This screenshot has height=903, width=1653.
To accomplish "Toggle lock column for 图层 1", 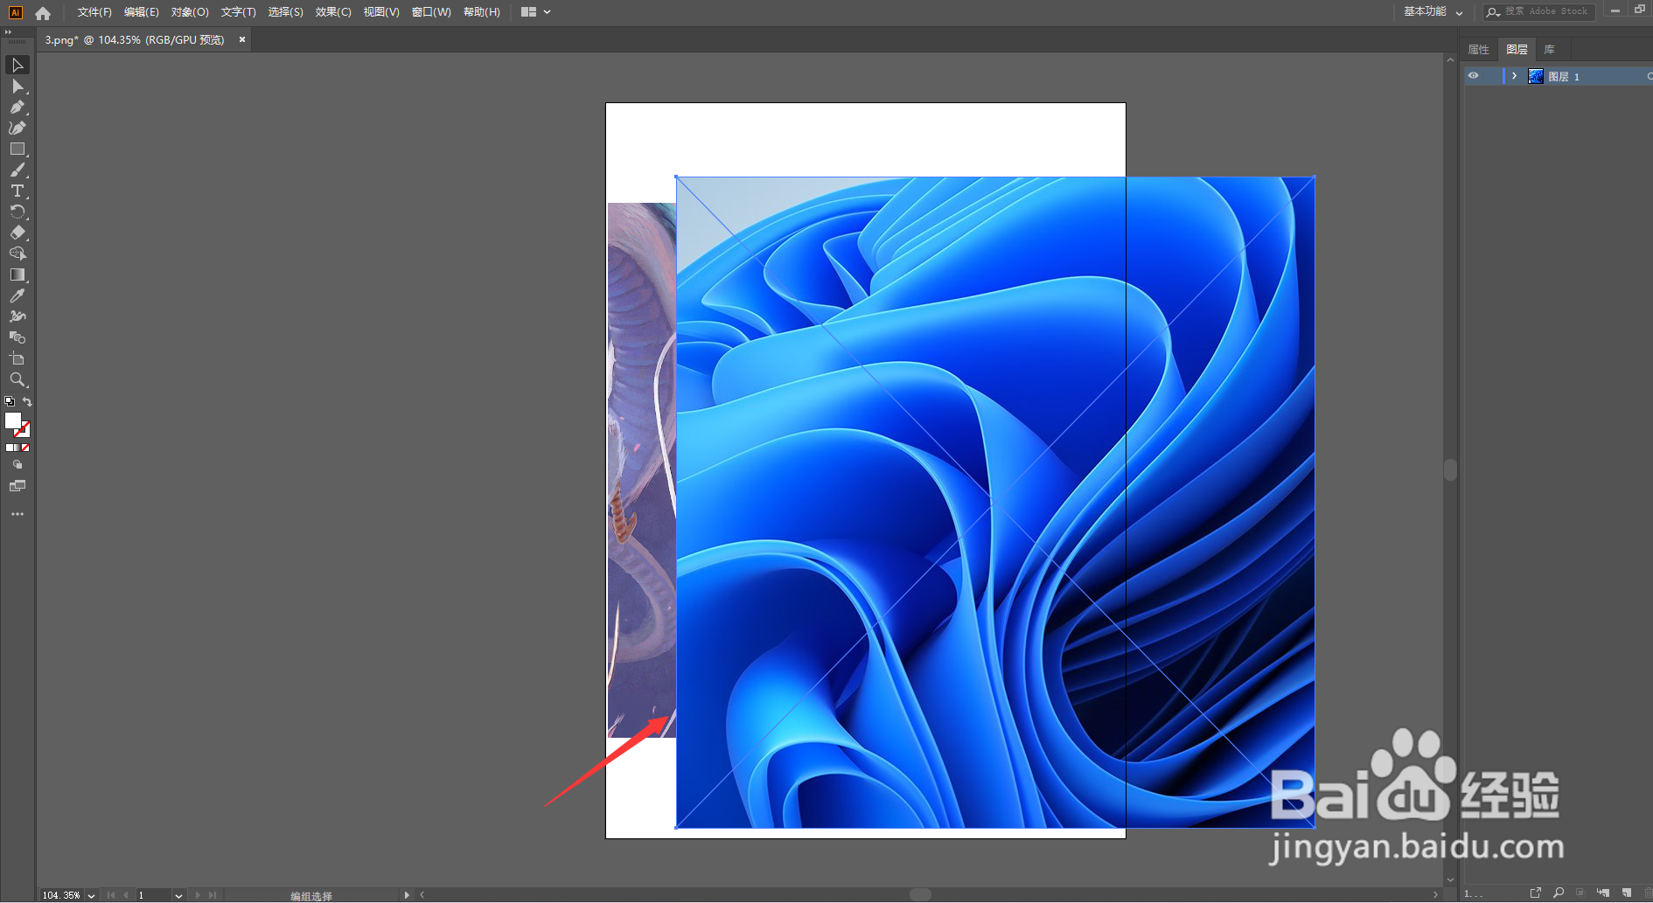I will pyautogui.click(x=1490, y=76).
